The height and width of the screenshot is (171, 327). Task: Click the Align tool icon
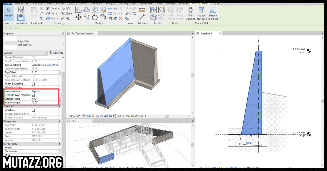[x=79, y=10]
